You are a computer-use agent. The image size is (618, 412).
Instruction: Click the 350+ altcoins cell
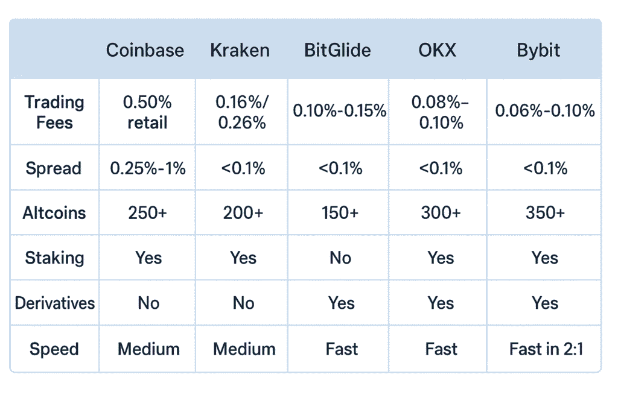point(545,213)
